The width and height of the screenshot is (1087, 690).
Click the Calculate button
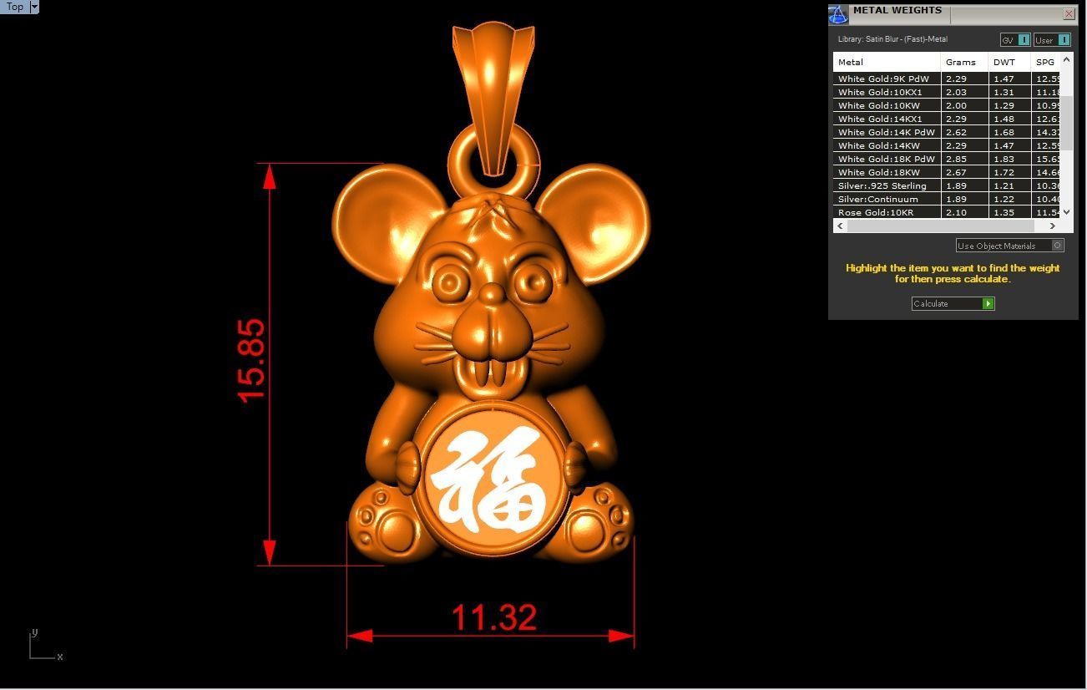953,303
